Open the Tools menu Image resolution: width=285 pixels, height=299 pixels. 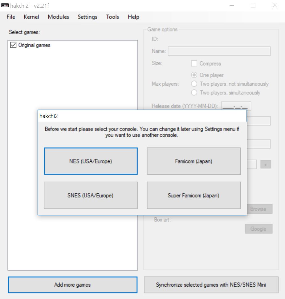112,17
